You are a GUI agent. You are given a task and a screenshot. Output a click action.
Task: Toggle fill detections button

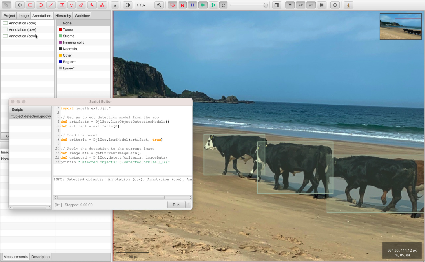pyautogui.click(x=213, y=5)
